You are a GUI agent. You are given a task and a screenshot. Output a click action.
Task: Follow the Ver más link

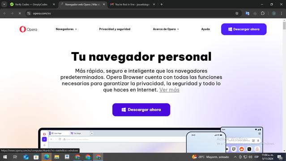pos(169,90)
